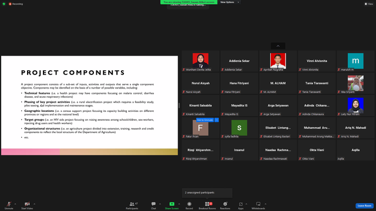Open the Whiteboards icon

(x=258, y=204)
